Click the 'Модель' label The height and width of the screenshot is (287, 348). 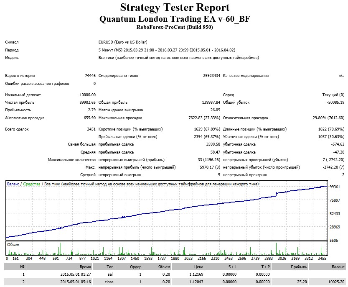[x=12, y=58]
